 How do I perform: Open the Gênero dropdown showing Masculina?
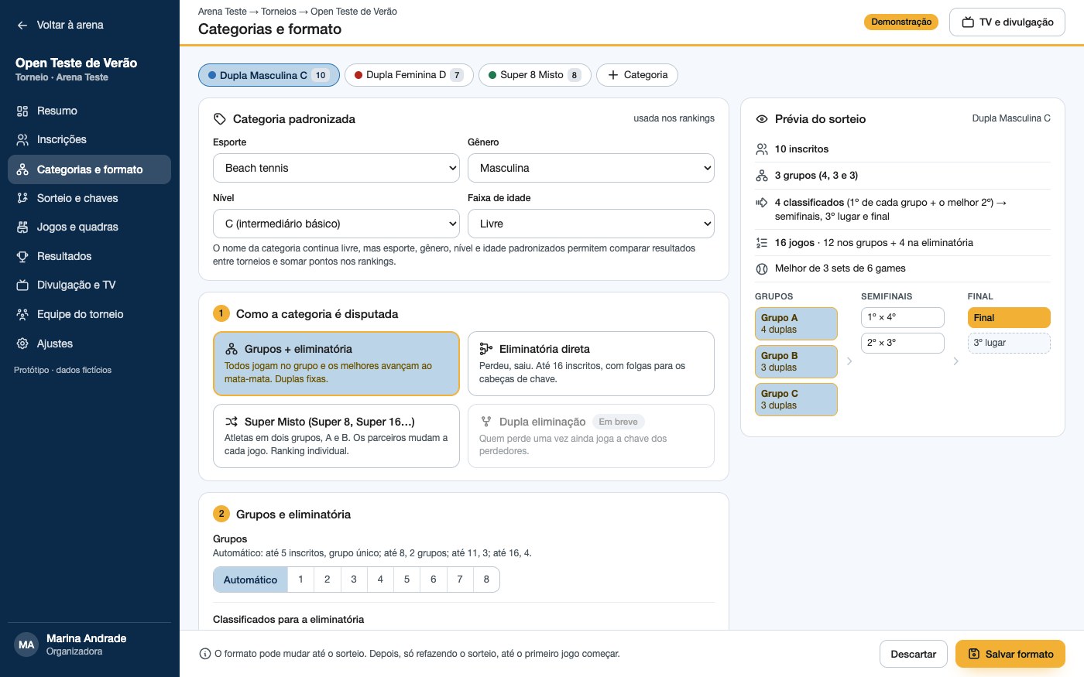[591, 168]
